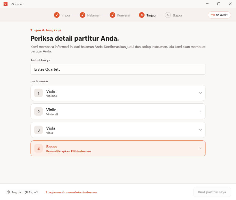The image size is (236, 200).
Task: Select the Tinjau step label
Action: [x=151, y=15]
